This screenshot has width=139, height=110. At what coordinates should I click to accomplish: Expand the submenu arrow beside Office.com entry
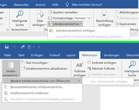[x=79, y=81]
